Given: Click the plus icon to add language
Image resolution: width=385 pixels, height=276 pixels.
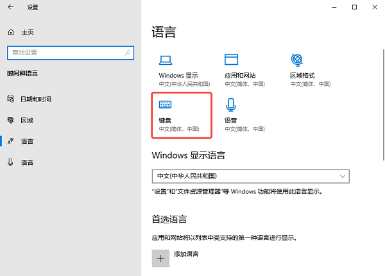Looking at the screenshot, I should [160, 258].
